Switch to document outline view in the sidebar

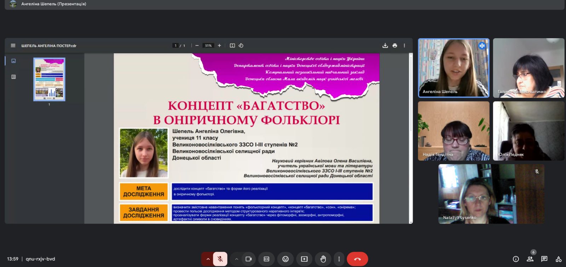pos(13,77)
